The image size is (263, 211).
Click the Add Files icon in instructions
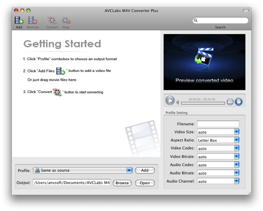point(60,71)
